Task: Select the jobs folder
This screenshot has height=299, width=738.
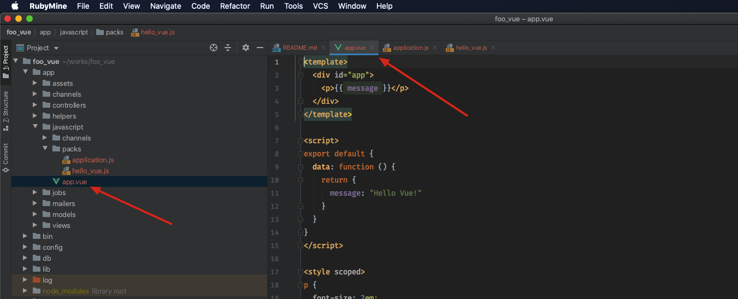Action: (59, 192)
